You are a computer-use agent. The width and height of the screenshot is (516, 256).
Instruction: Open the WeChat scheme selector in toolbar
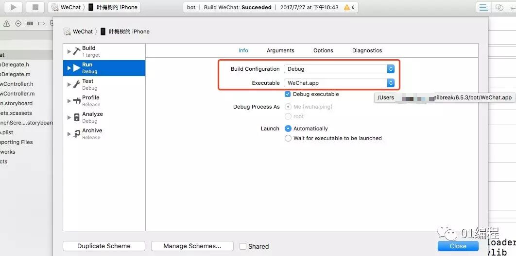point(67,7)
